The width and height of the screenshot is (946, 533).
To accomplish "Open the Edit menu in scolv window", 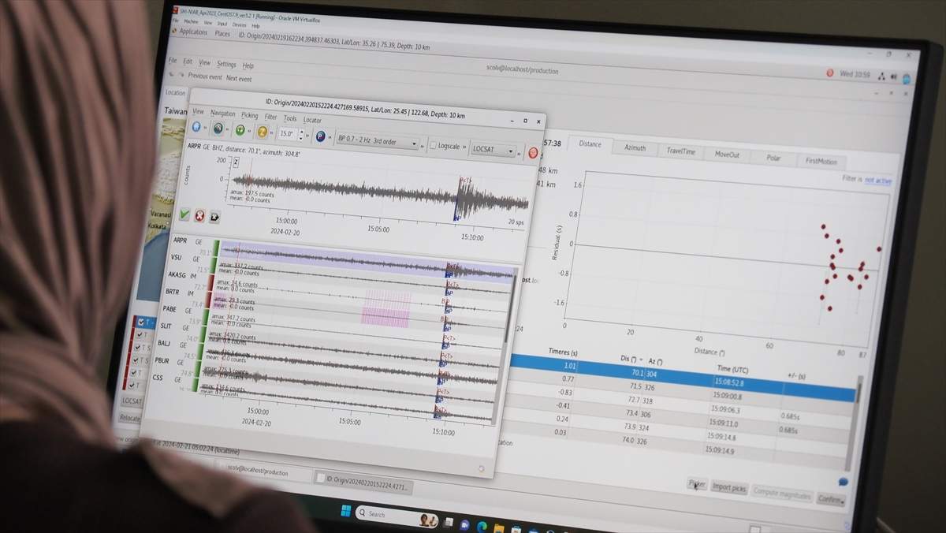I will click(x=188, y=61).
